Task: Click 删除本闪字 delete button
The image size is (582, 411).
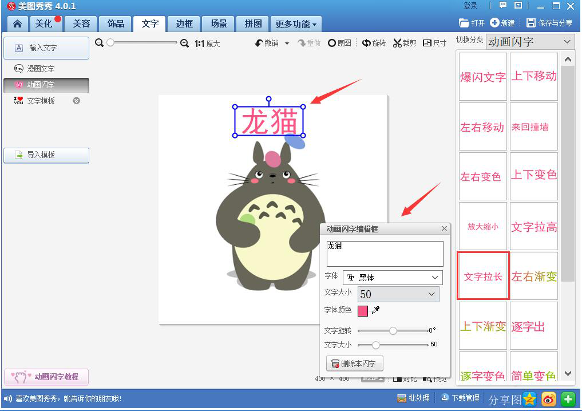Action: pos(354,363)
